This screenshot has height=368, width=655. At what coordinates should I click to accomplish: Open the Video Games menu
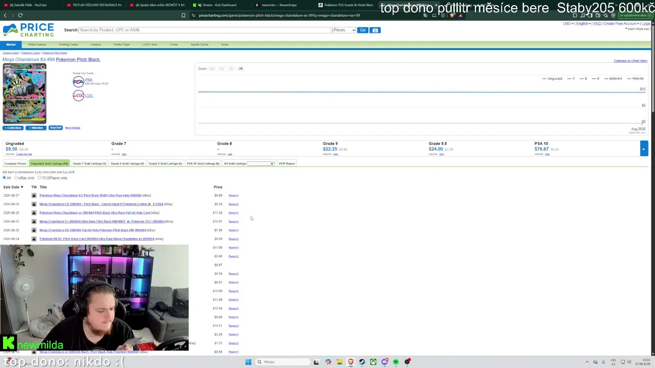coord(37,44)
